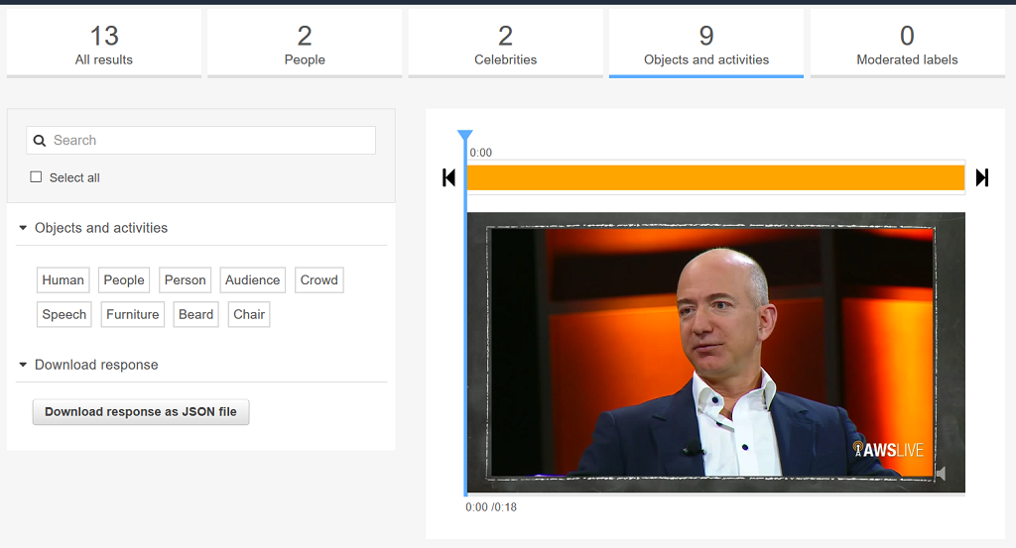
Task: Click the blue playhead marker
Action: (x=464, y=135)
